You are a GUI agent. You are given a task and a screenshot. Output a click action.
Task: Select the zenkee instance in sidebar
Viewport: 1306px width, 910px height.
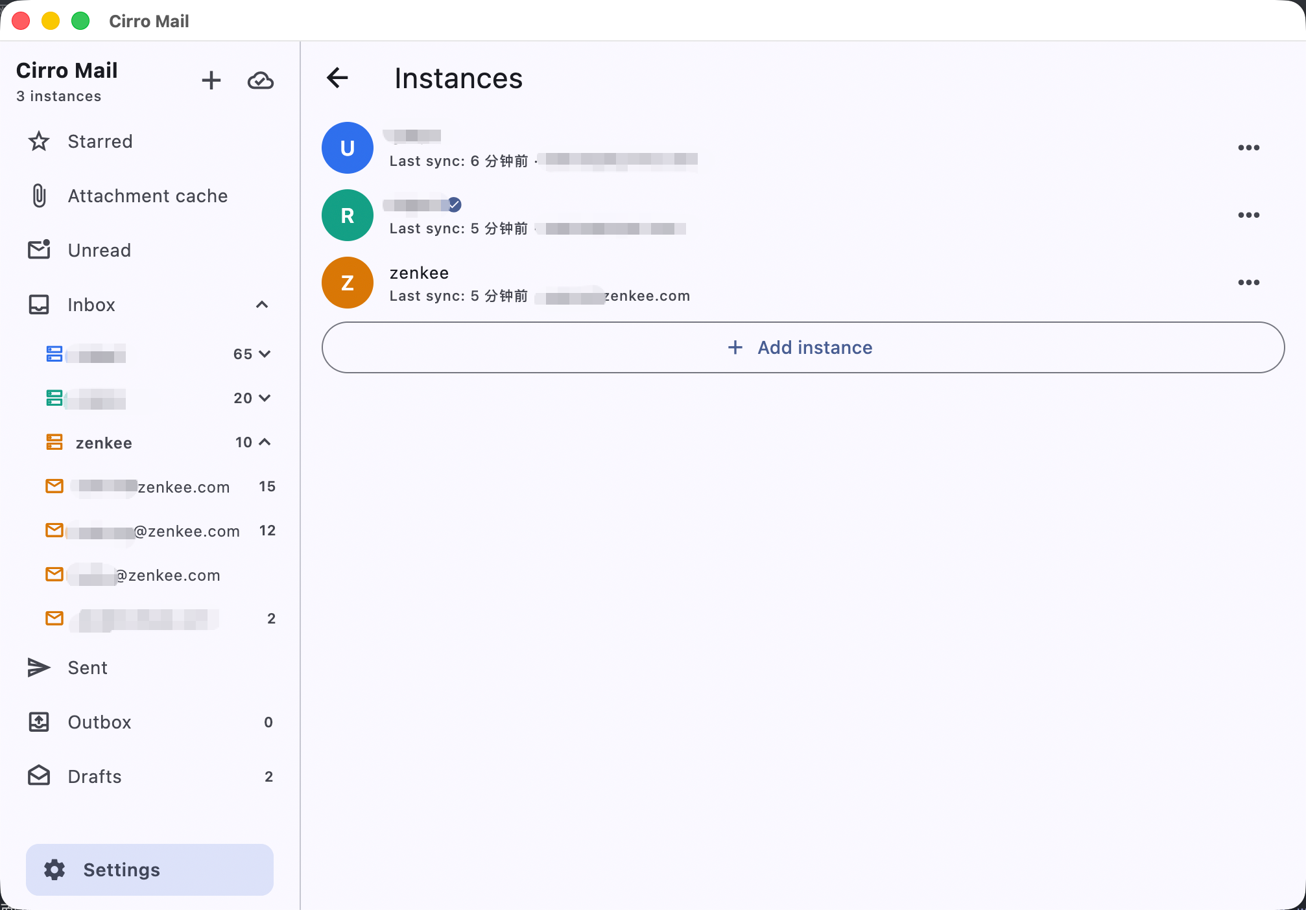coord(104,443)
